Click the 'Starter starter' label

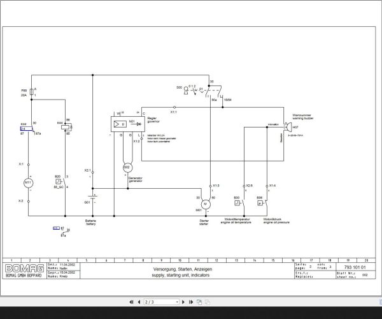pyautogui.click(x=204, y=223)
